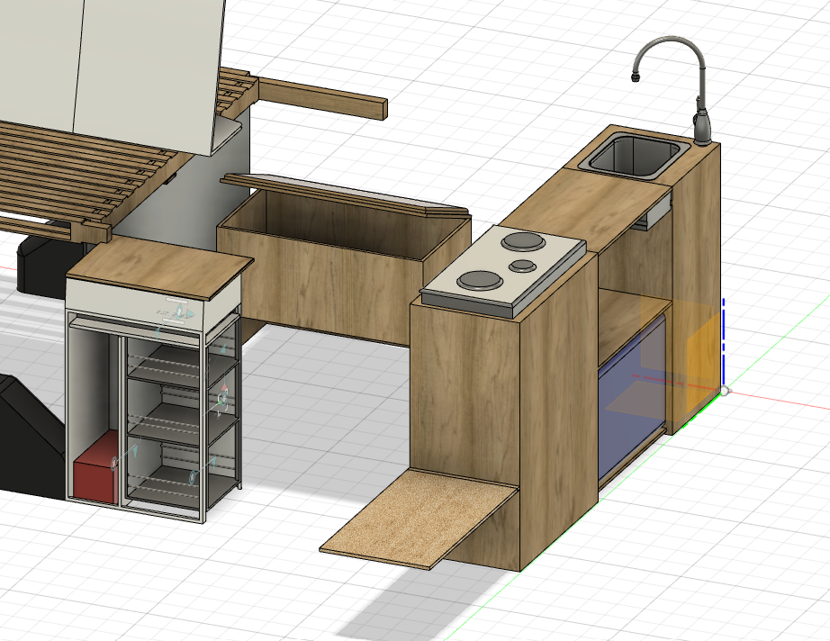The image size is (830, 641).
Task: Select the white slanted panel above the bed
Action: click(111, 74)
